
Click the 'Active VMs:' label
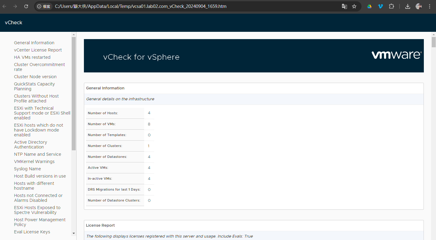point(98,168)
